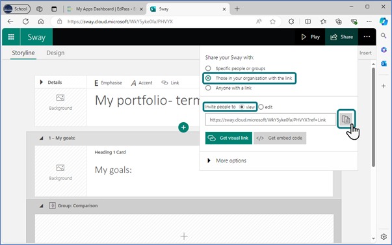
Task: Close the My Apps Dashboard tab
Action: [141, 9]
